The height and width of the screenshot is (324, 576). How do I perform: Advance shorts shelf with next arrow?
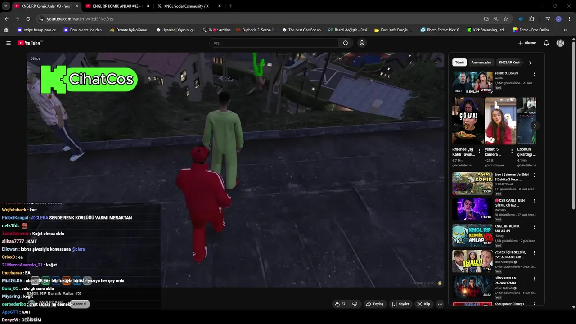pyautogui.click(x=535, y=126)
